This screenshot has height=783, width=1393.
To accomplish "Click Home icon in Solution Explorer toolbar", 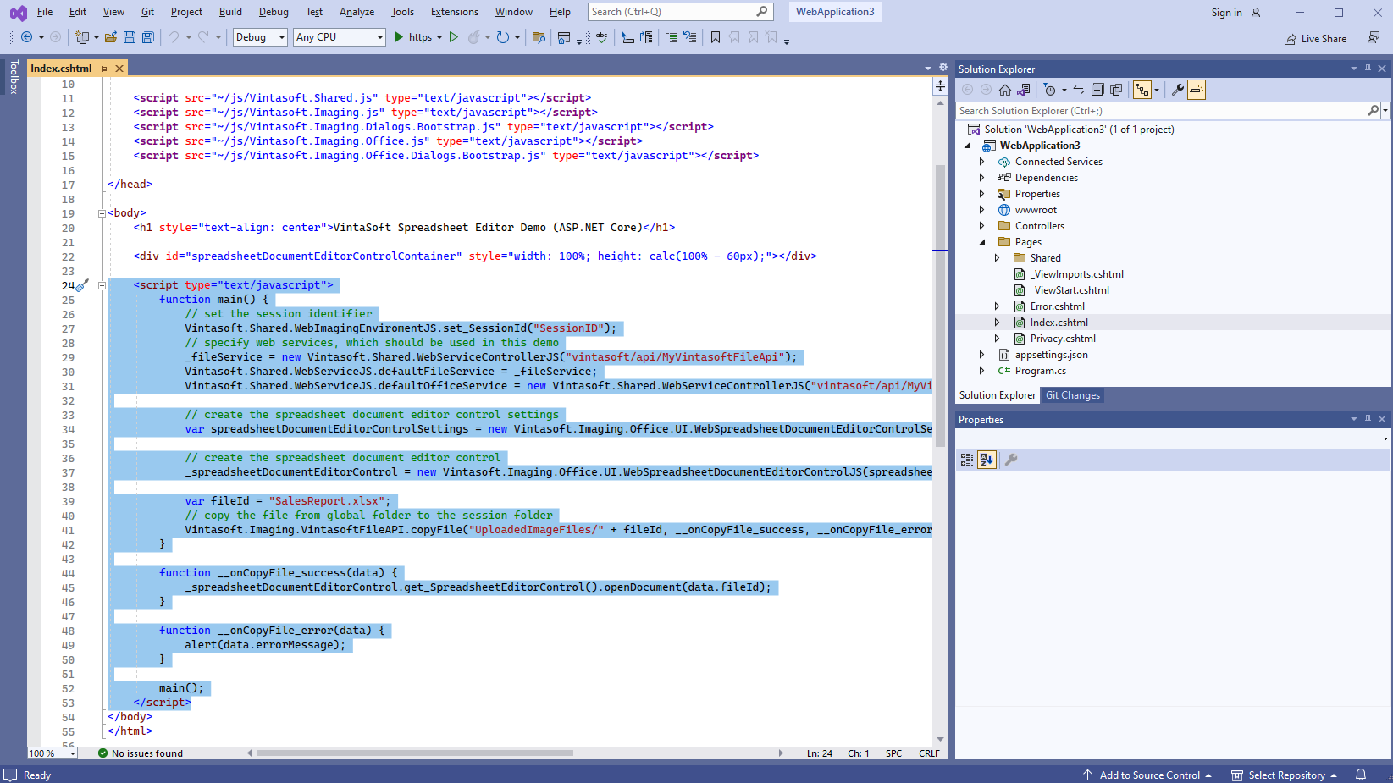I will pos(1005,90).
